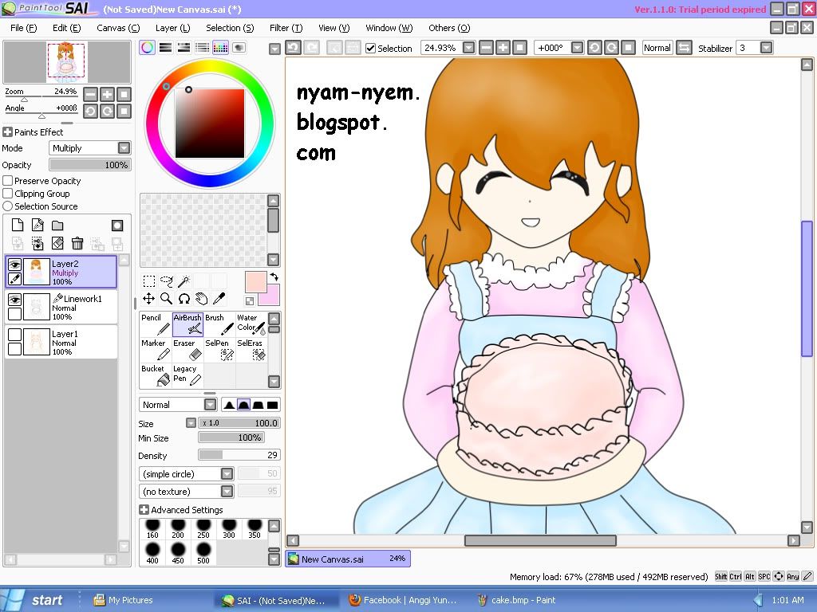The height and width of the screenshot is (612, 817).
Task: Pick the Zoom magnifier tool
Action: [x=167, y=299]
